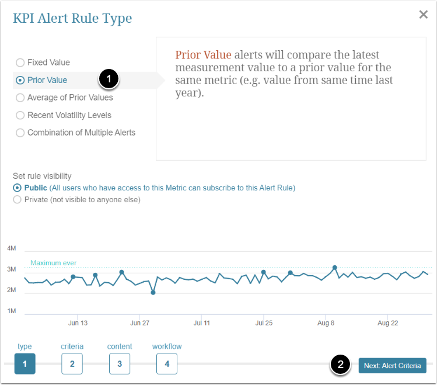
Task: Click the lowest data point near Jun 27
Action: [x=153, y=293]
